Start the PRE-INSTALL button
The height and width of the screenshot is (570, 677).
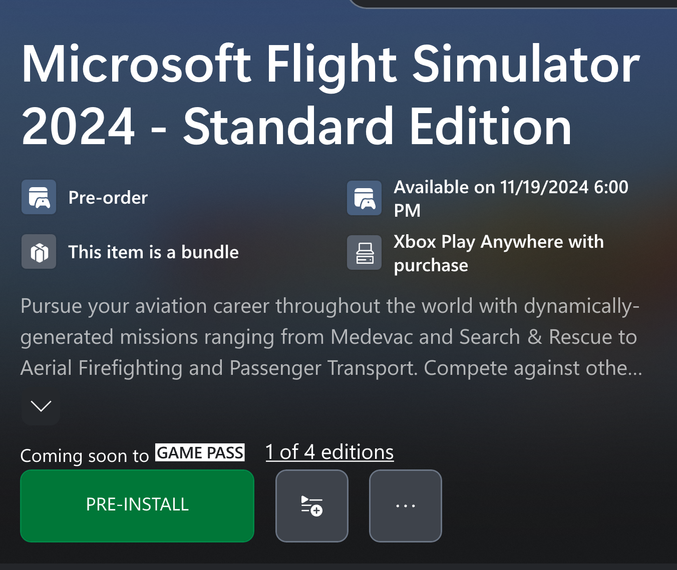click(137, 505)
